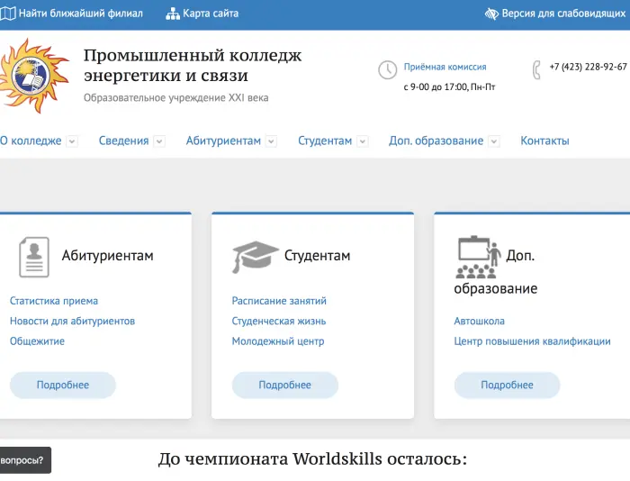Open the Доп. образование navigation dropdown
Image resolution: width=630 pixels, height=481 pixels.
click(494, 141)
